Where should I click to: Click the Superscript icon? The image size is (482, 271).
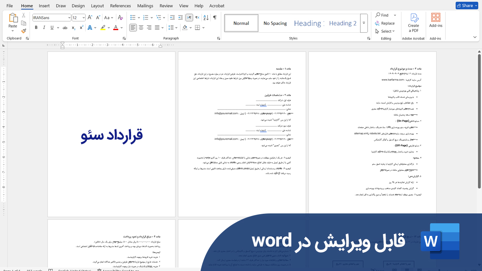click(81, 27)
